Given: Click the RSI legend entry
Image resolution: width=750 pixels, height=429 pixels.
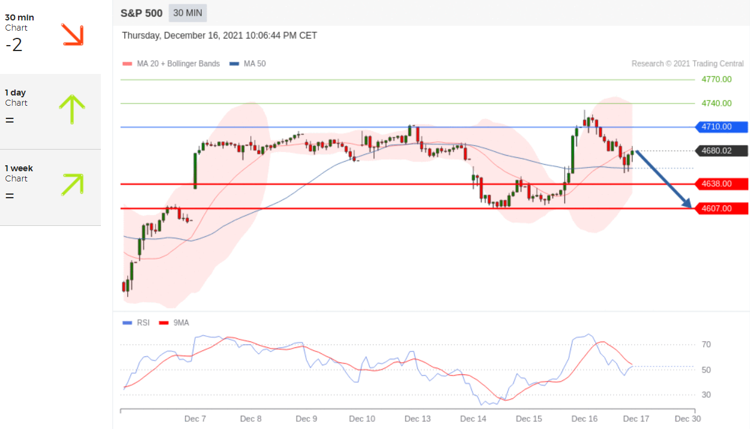Looking at the screenshot, I should [136, 323].
